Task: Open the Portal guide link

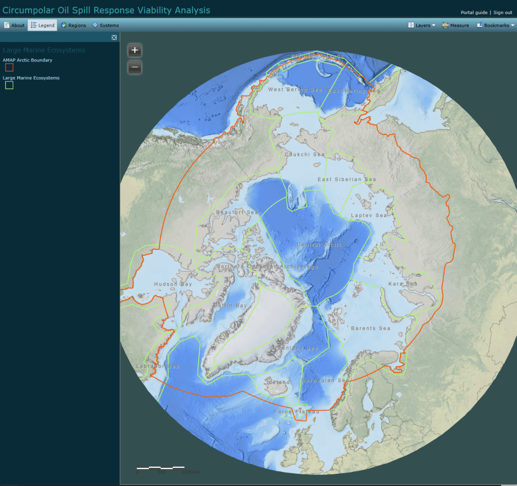Action: tap(474, 13)
